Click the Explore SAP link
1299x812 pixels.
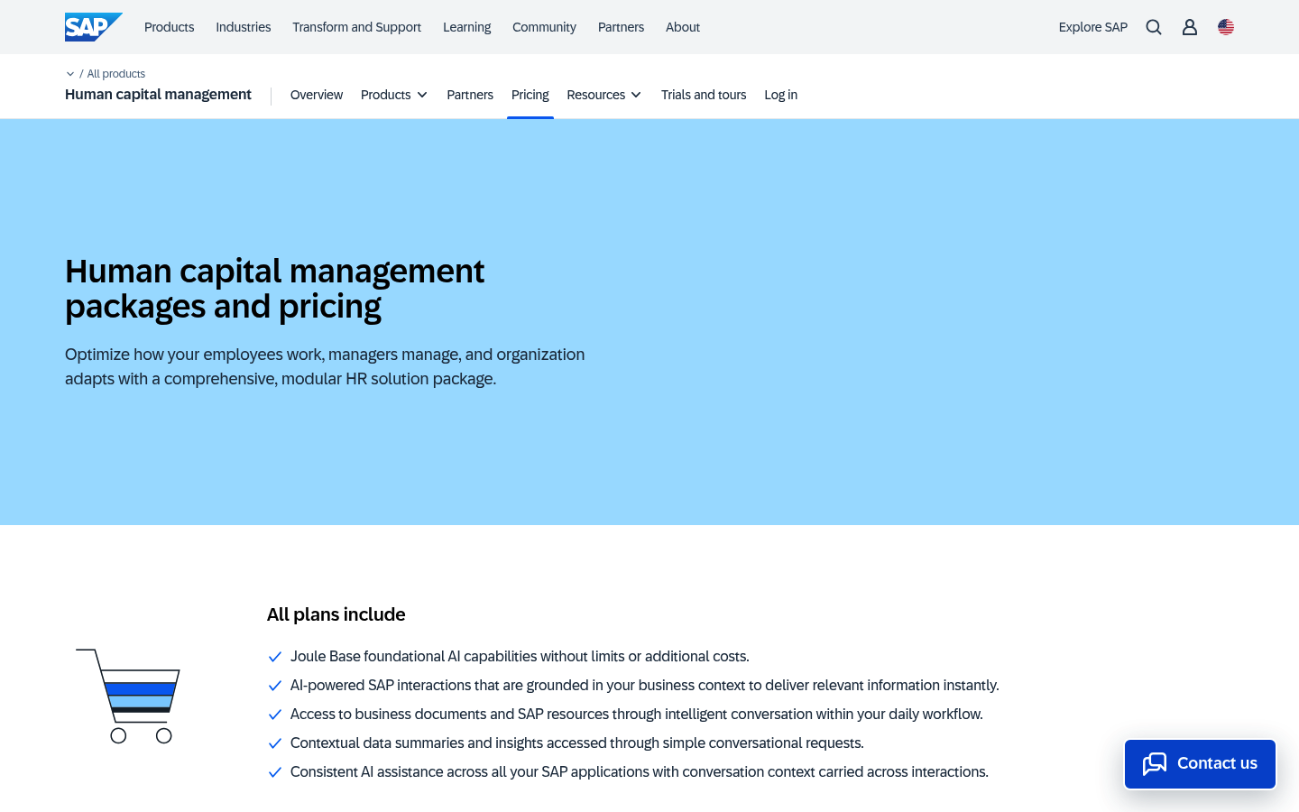click(x=1093, y=27)
